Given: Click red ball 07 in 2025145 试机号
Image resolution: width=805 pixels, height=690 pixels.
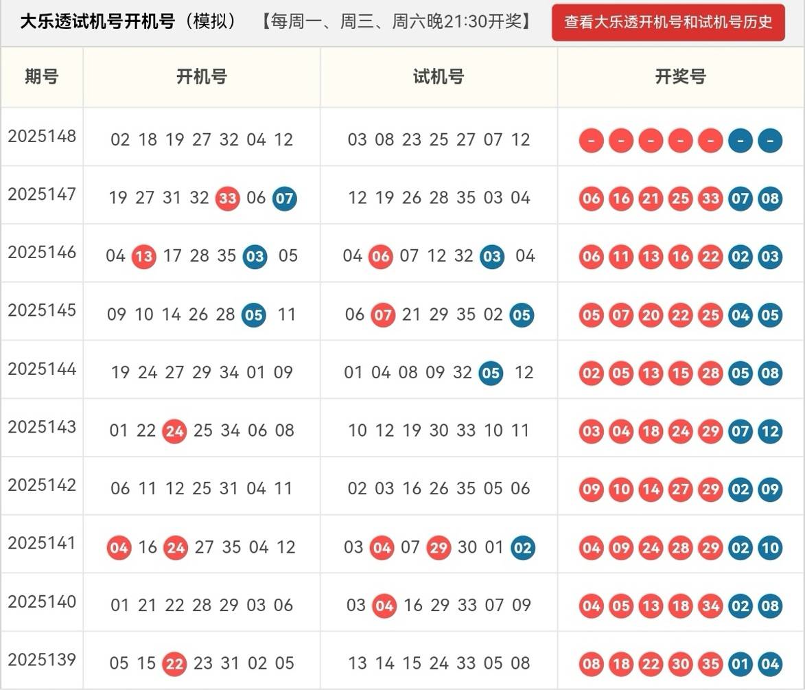Looking at the screenshot, I should (383, 315).
